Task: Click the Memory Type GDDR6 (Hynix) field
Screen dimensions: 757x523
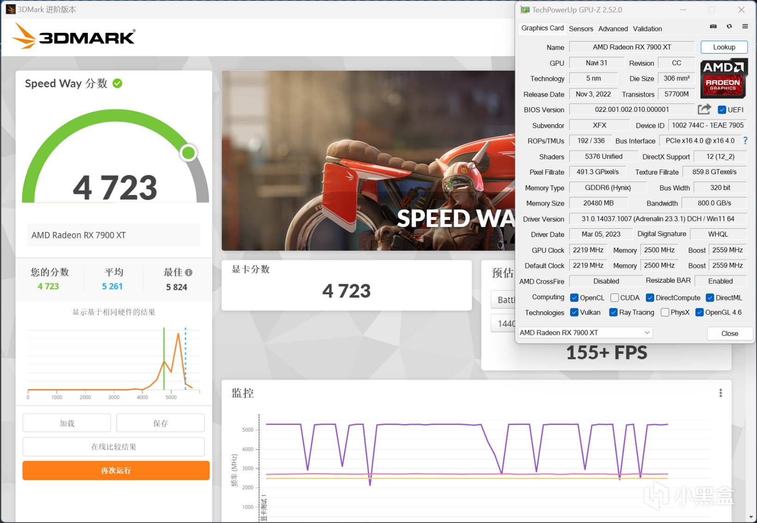Action: pos(608,188)
